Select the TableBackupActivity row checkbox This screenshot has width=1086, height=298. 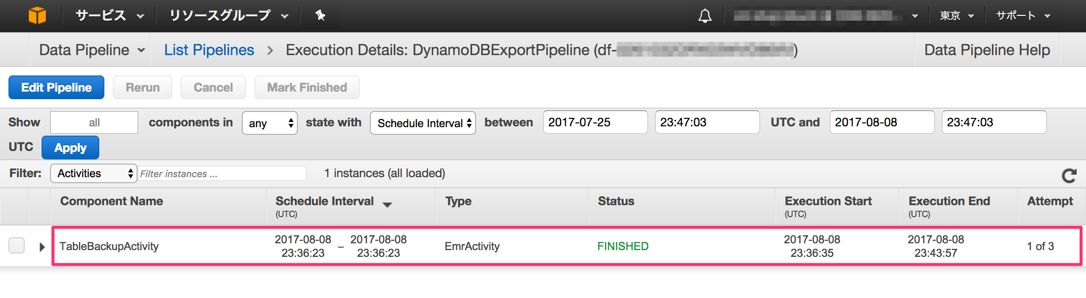point(17,245)
